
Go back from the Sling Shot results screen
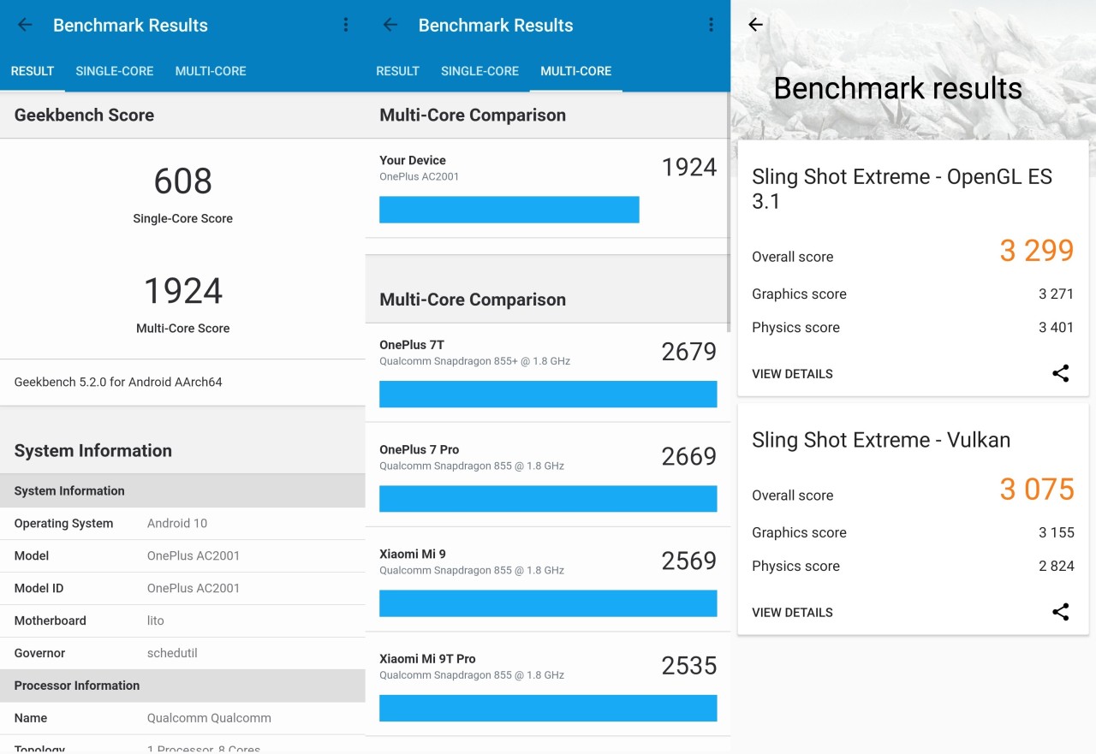tap(755, 25)
